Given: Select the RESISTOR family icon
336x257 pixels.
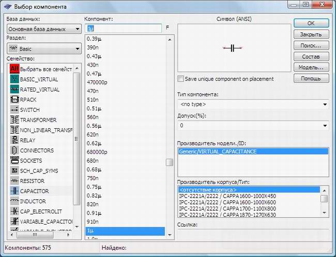Looking at the screenshot, I should tap(14, 181).
